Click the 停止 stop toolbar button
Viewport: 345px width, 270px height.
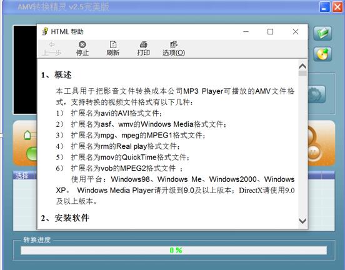(x=82, y=48)
